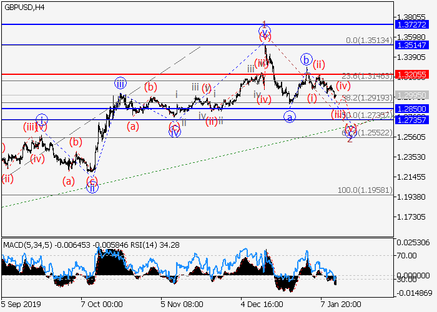The width and height of the screenshot is (437, 312).
Task: Select the blue circled wave ii label
Action: click(x=92, y=188)
